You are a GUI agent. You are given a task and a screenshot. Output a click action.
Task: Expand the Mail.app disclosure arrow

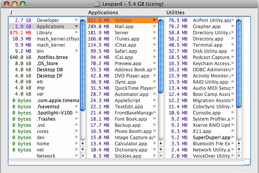155,26
